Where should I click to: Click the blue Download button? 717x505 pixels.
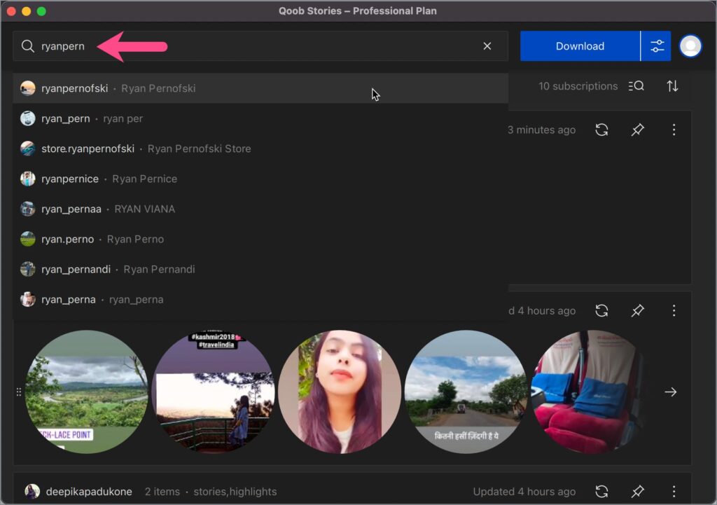click(580, 46)
